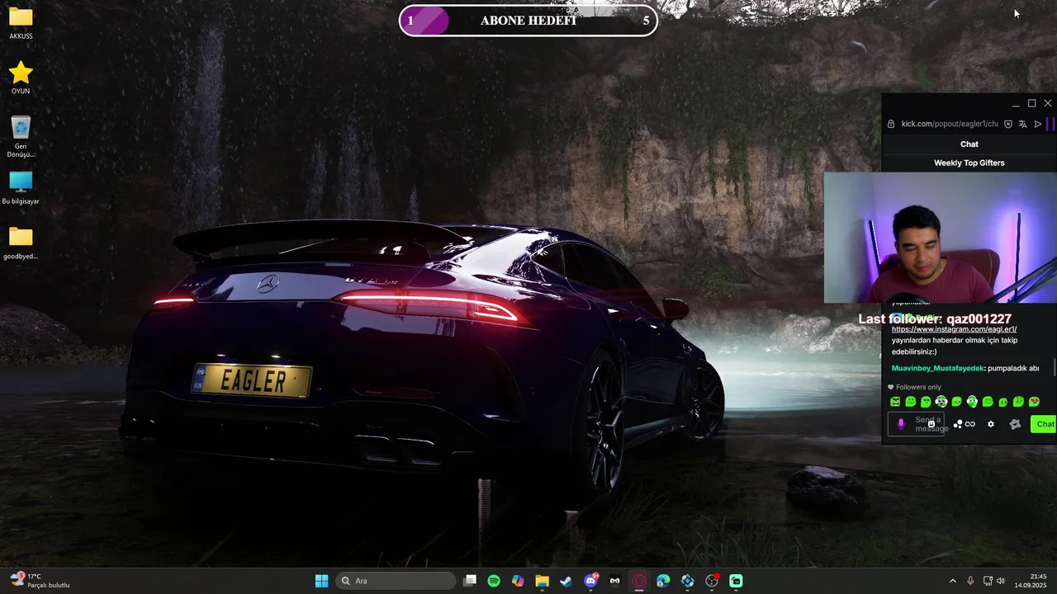Open the green Kick app in the taskbar

(x=736, y=581)
